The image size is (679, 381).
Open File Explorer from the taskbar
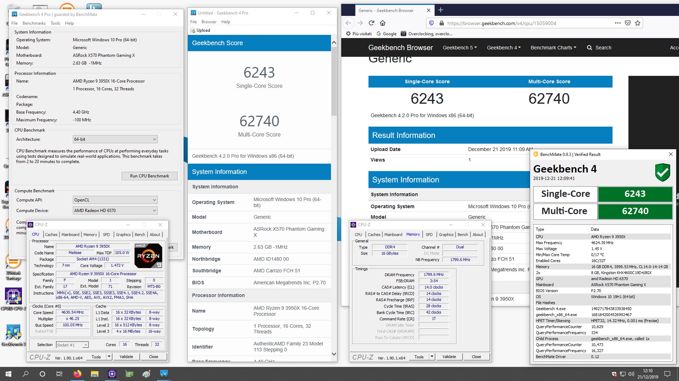coord(94,374)
